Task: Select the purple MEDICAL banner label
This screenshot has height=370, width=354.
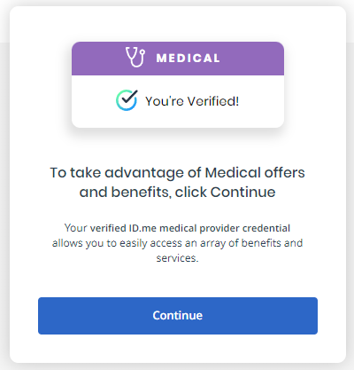Action: (188, 58)
